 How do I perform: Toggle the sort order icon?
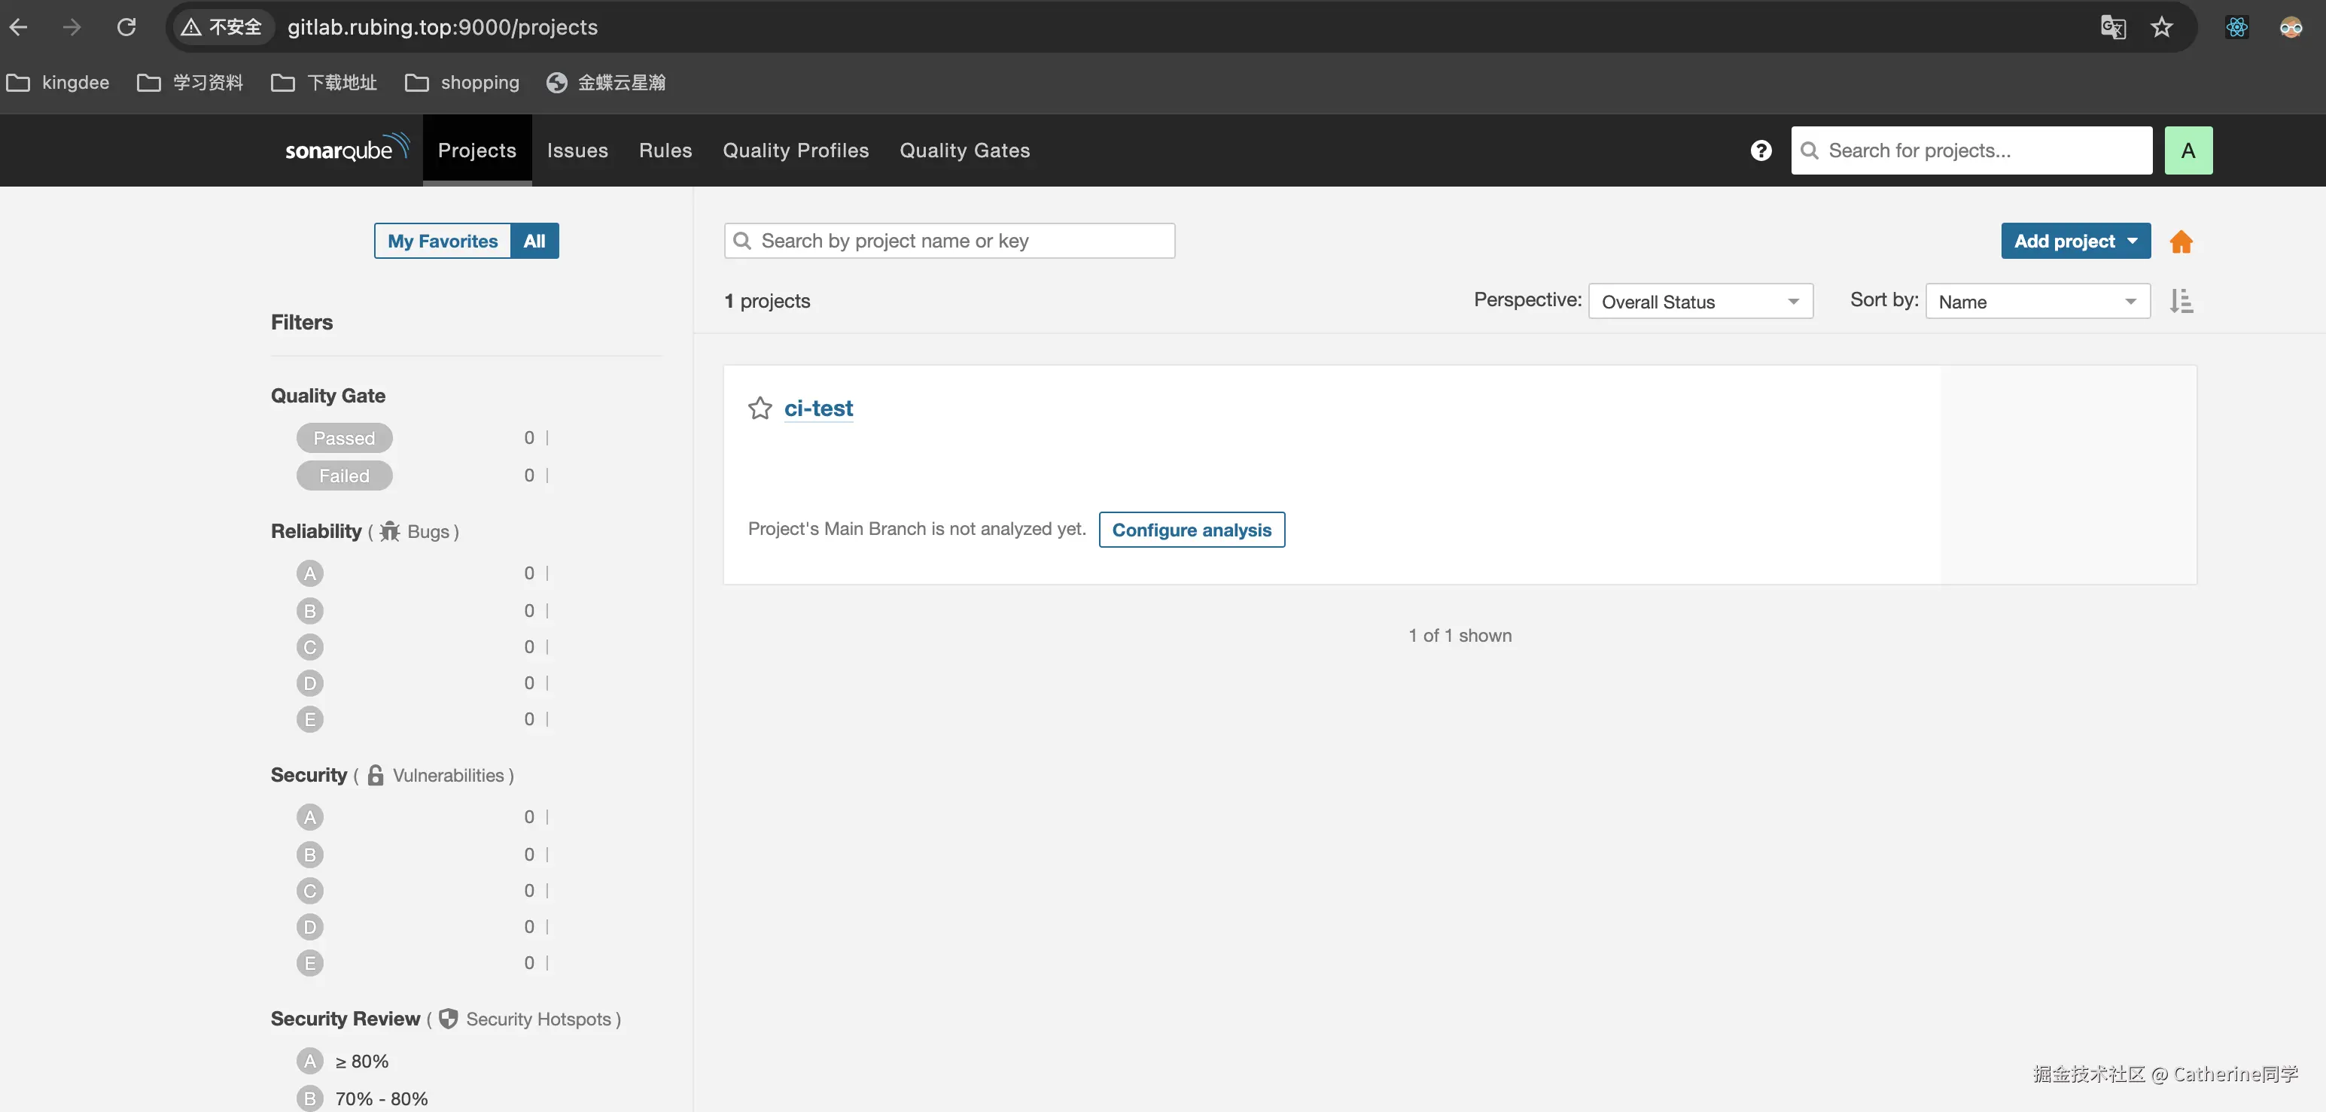click(x=2181, y=302)
